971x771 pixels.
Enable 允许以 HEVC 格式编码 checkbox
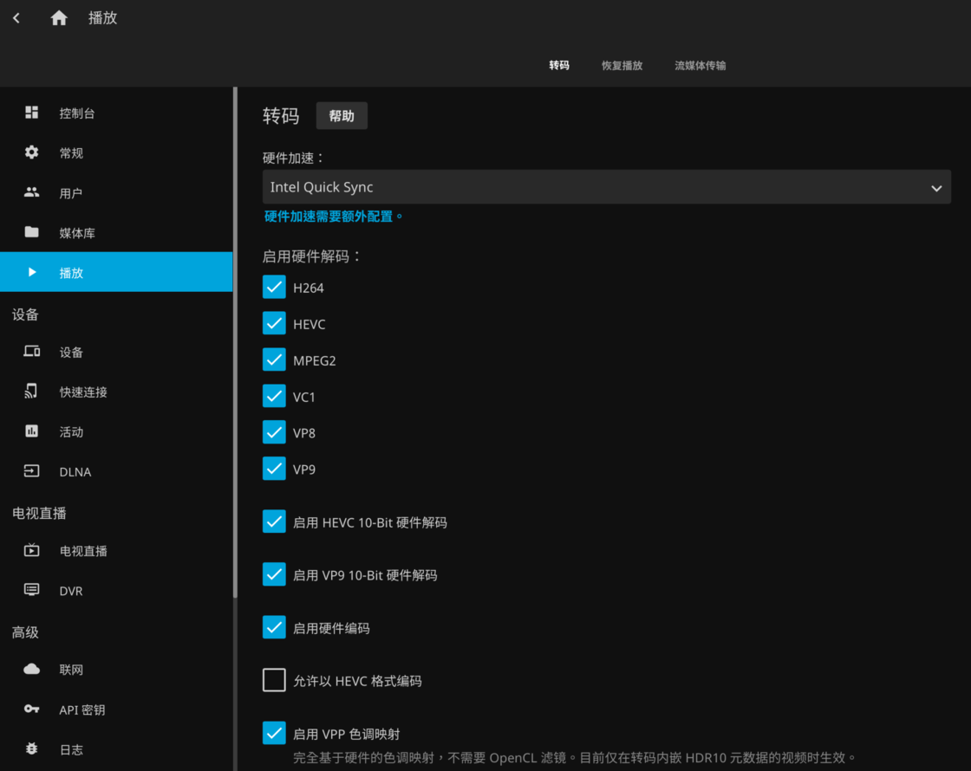pyautogui.click(x=274, y=681)
